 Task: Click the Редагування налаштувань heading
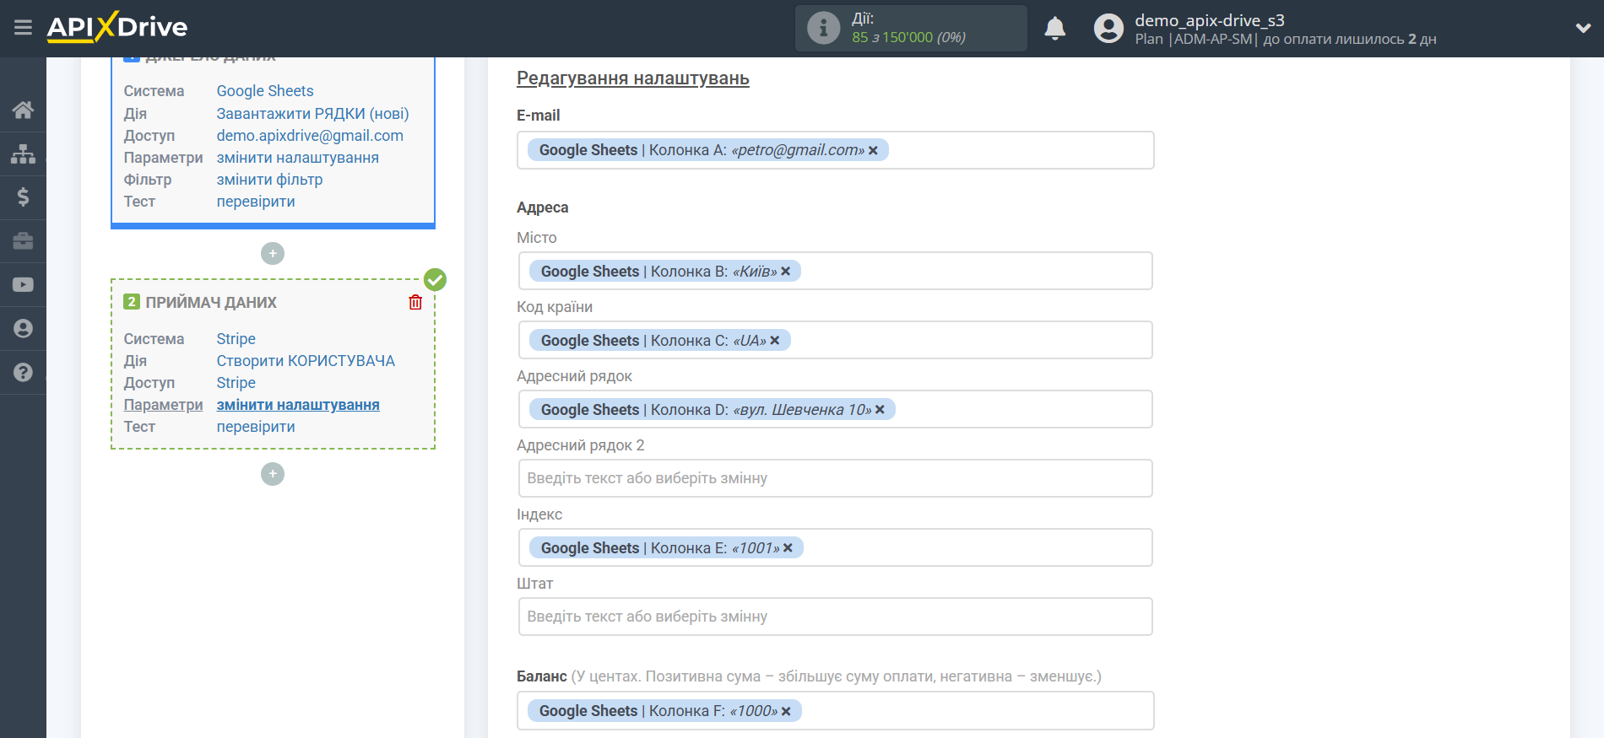633,78
